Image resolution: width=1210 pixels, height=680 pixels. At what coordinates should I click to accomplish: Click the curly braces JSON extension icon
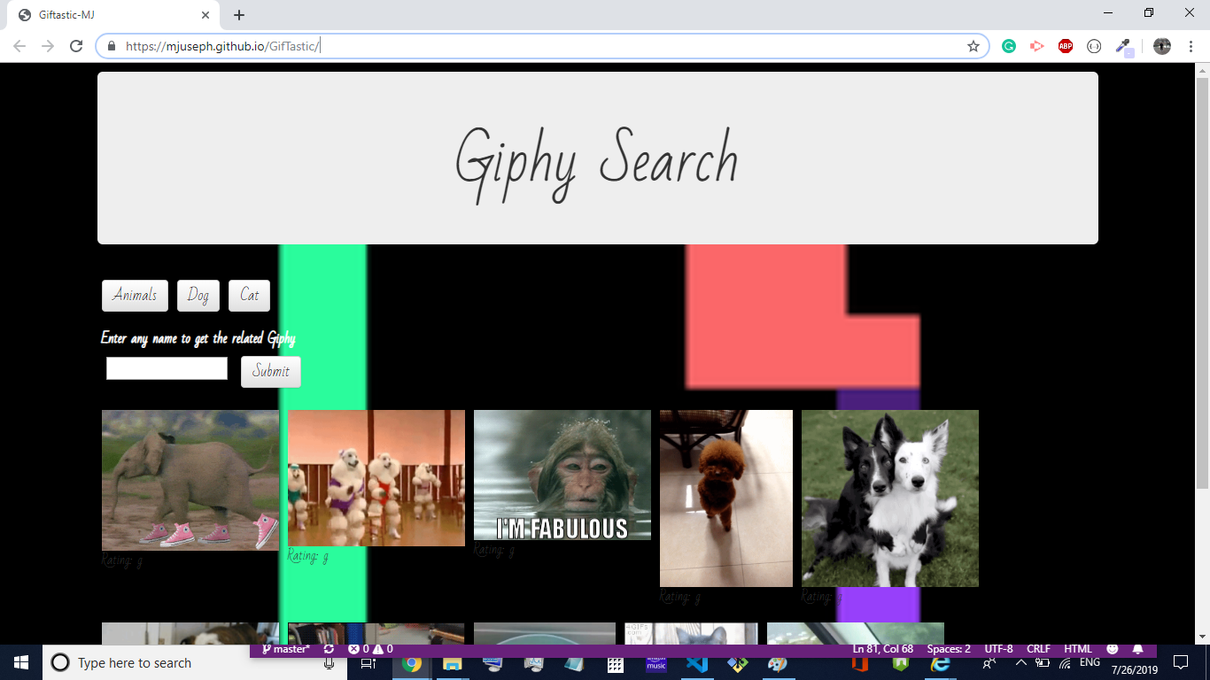point(1094,46)
